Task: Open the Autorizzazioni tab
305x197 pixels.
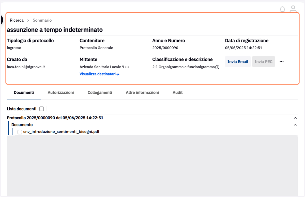Action: (61, 93)
